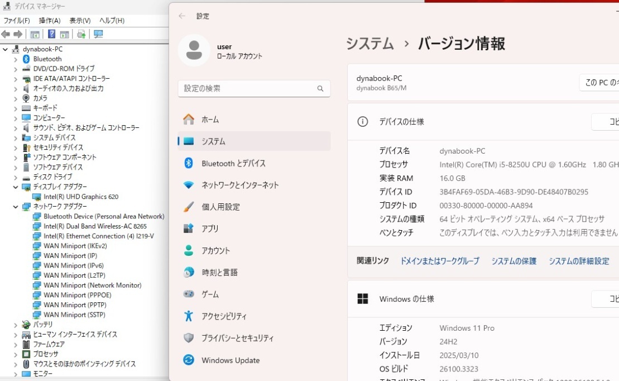Open the ヘルプ(H) menu in Device Manager
Screen dimensions: 619x381
click(x=112, y=21)
